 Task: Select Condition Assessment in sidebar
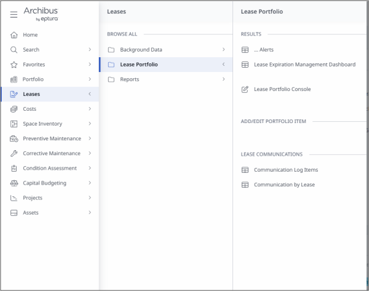(50, 169)
